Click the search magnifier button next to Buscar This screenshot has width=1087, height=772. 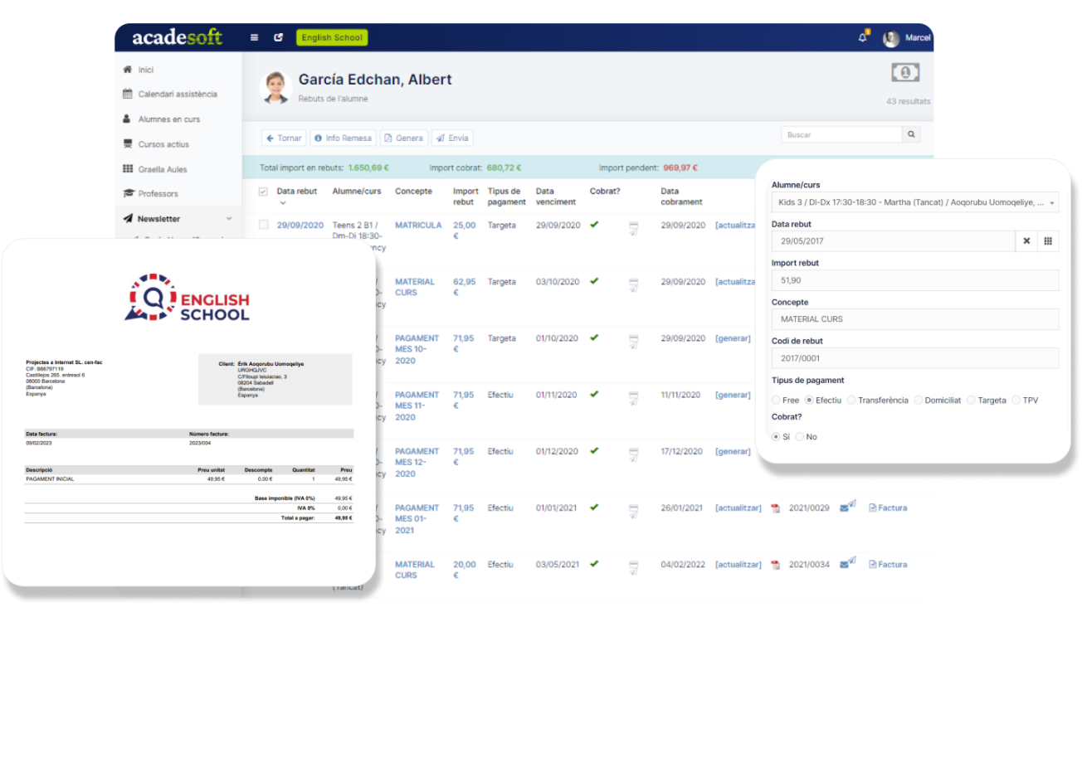point(911,134)
